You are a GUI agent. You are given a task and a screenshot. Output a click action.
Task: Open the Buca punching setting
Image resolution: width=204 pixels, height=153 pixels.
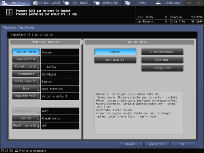[x=26, y=89]
